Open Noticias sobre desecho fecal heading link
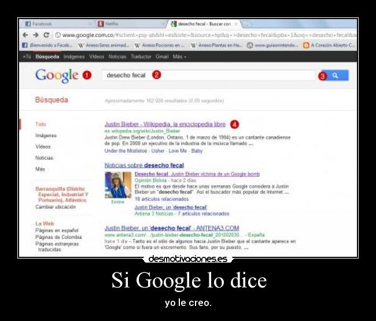 click(144, 165)
